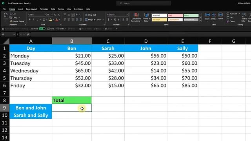This screenshot has width=251, height=141.
Task: Decrease font size with the smaller A
Action: pyautogui.click(x=59, y=15)
